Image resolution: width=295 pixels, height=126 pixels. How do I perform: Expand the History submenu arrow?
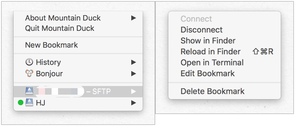[x=134, y=62]
